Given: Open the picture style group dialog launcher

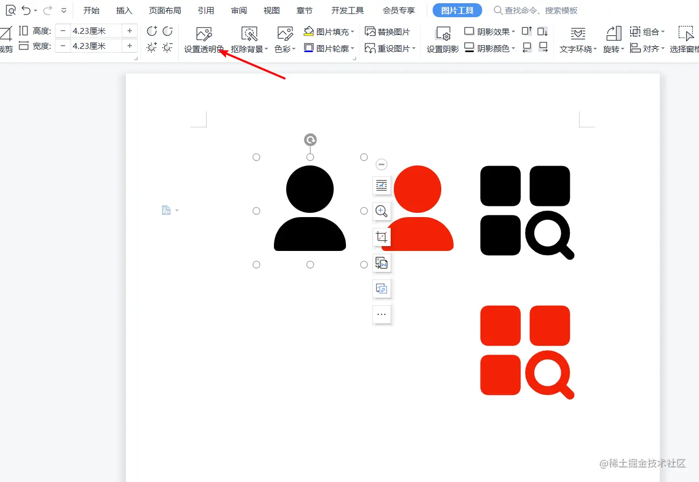Looking at the screenshot, I should [x=354, y=57].
